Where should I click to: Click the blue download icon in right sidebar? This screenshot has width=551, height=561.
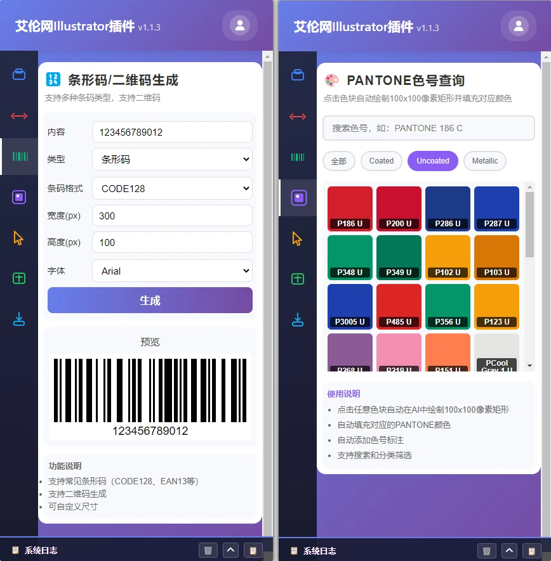298,319
